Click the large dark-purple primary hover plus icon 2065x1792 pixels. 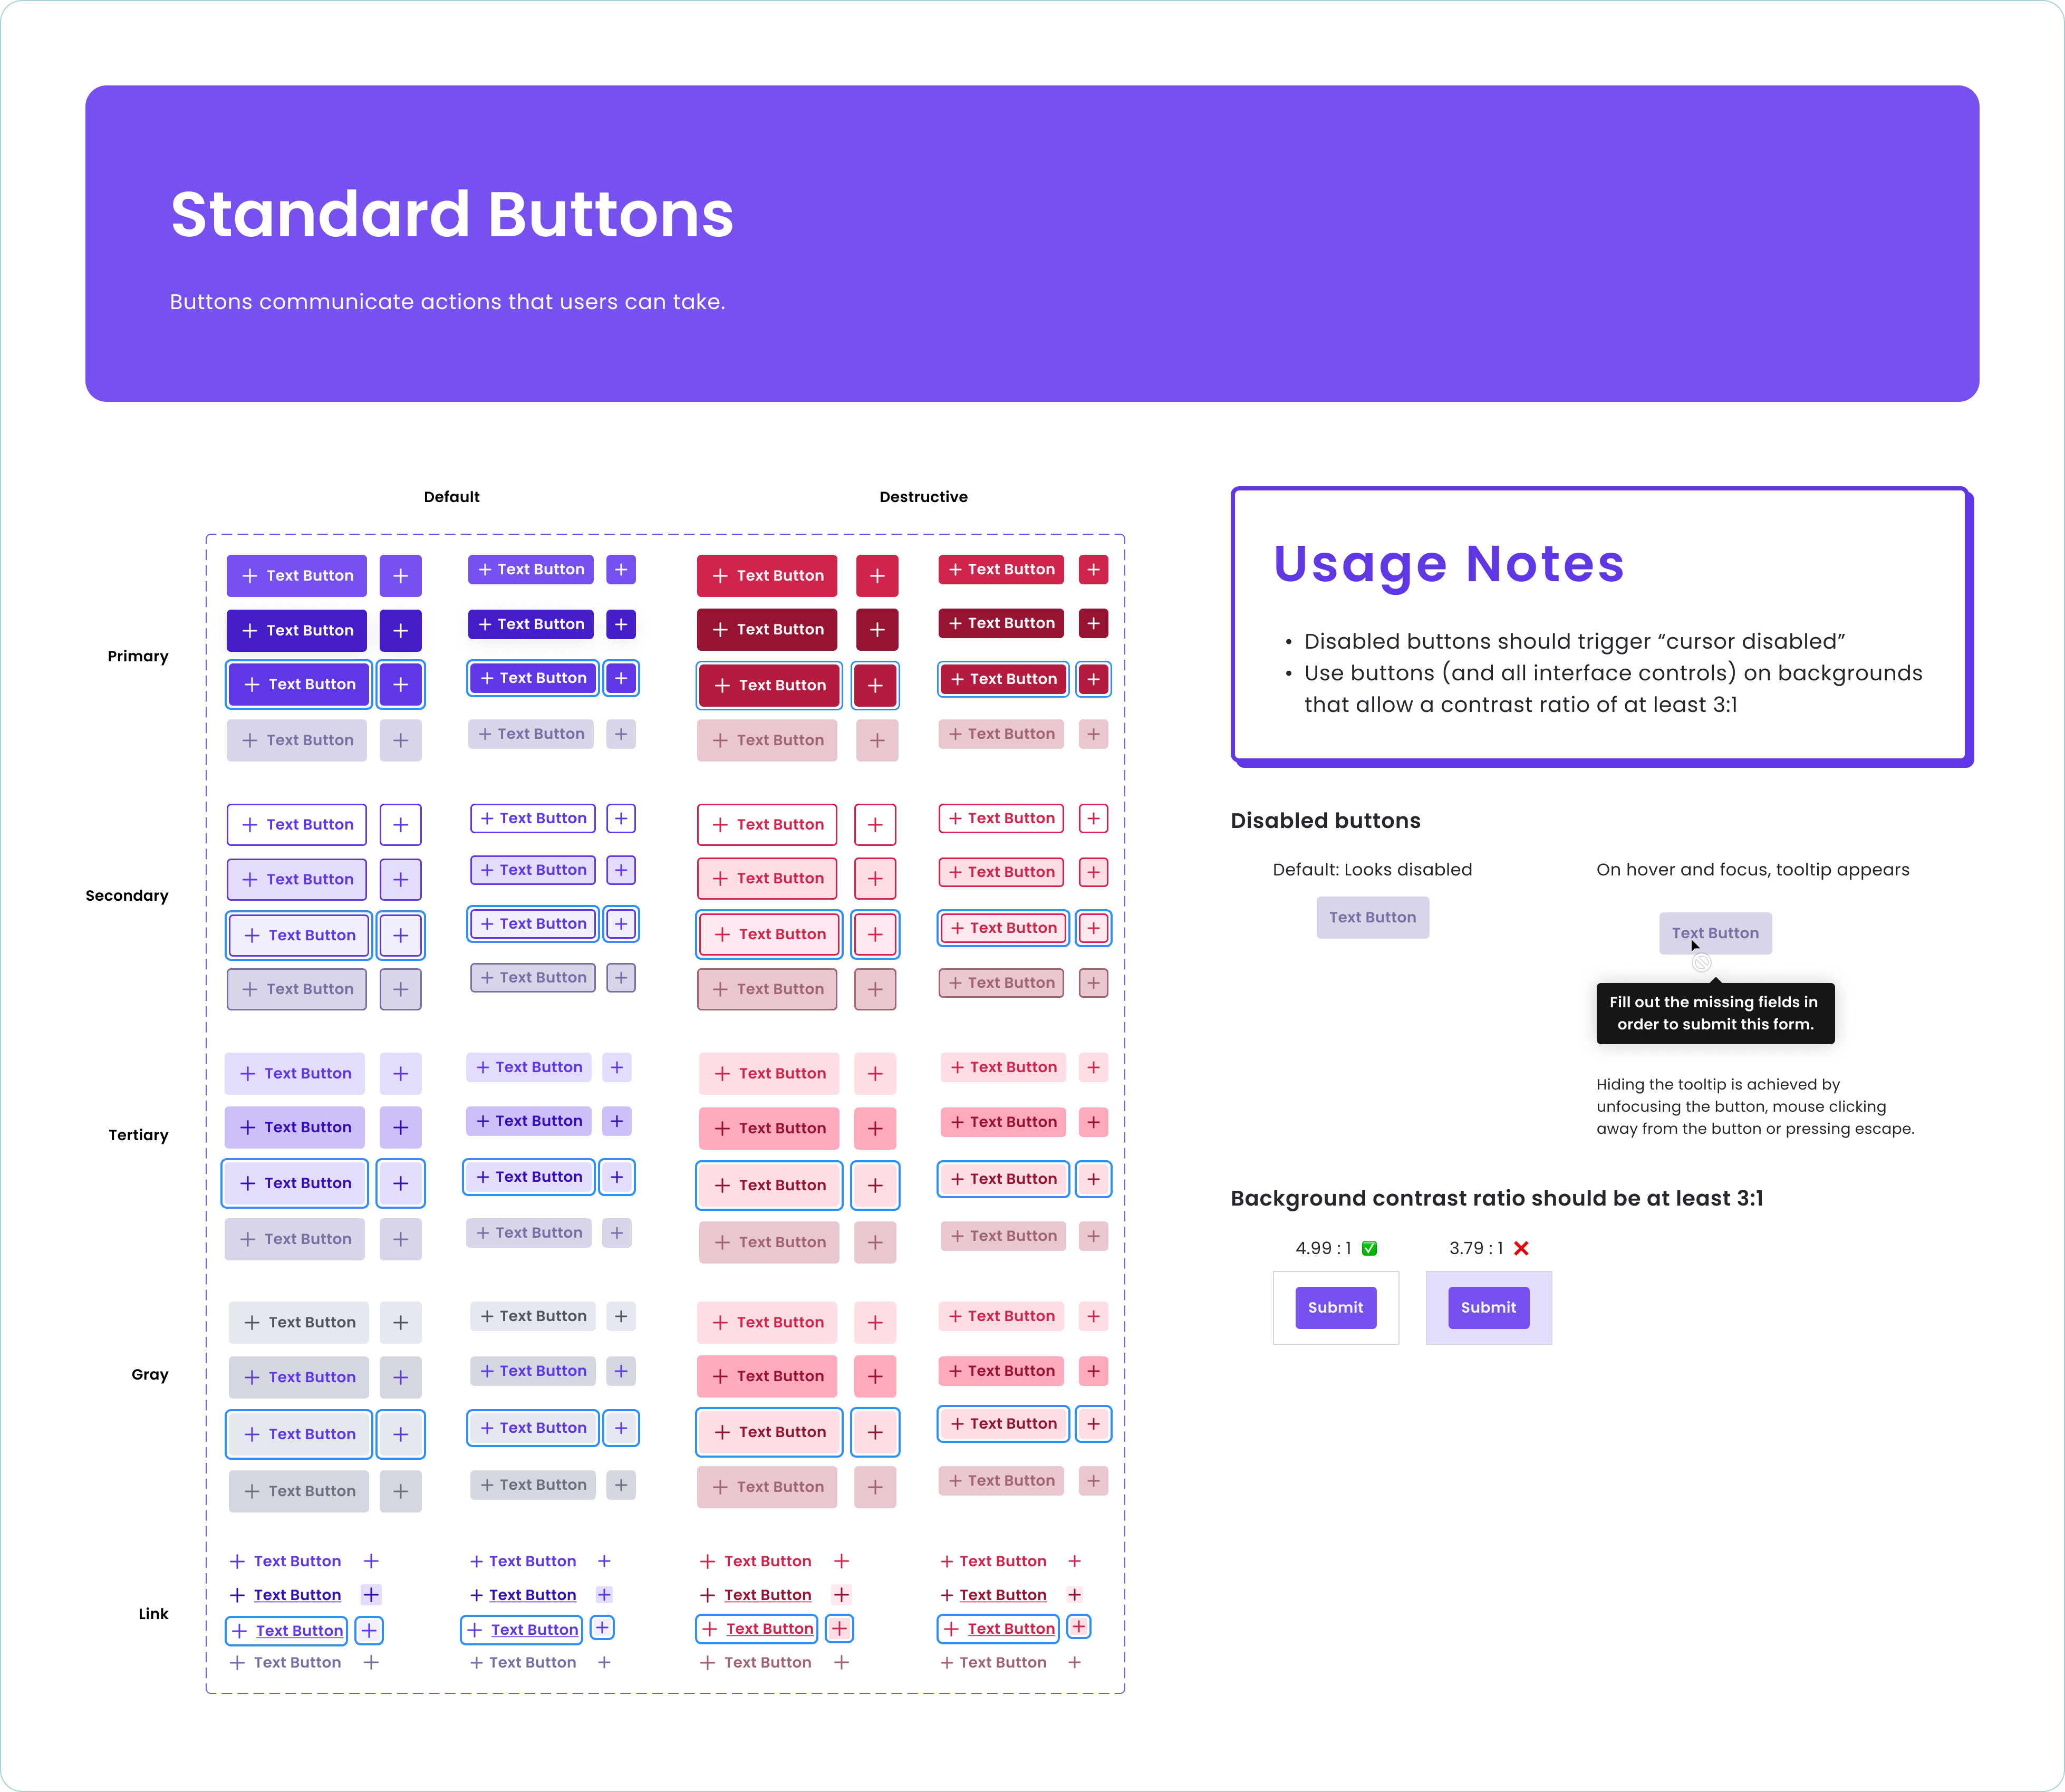(400, 631)
